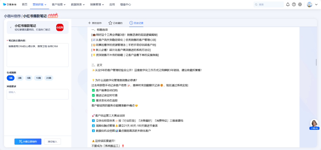Click the 其他要求 input field

pos(37,94)
